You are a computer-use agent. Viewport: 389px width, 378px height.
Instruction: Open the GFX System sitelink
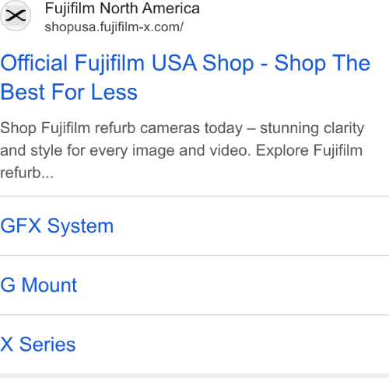coord(57,226)
